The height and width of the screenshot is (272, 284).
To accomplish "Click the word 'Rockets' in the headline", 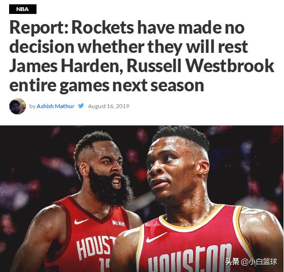I will tap(103, 27).
